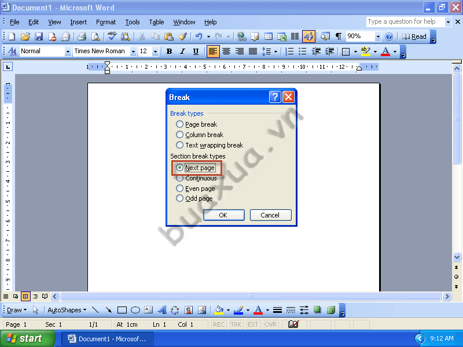The height and width of the screenshot is (347, 463).
Task: Open the Draw menu dropdown
Action: coord(17,310)
